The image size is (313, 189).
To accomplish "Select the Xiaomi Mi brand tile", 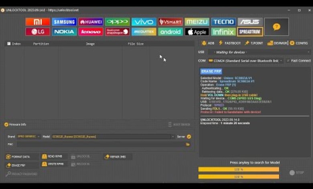I will tap(38, 22).
